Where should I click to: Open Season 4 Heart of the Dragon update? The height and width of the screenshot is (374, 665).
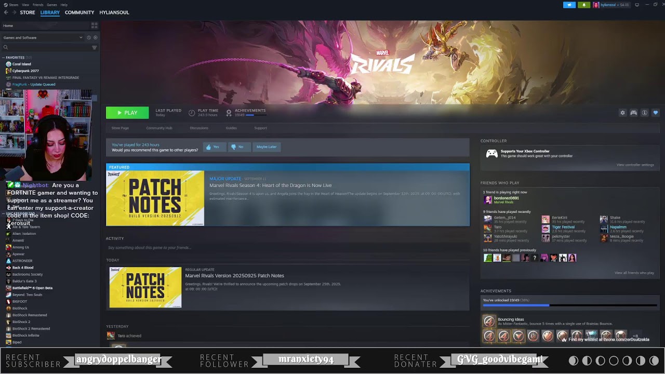[270, 185]
